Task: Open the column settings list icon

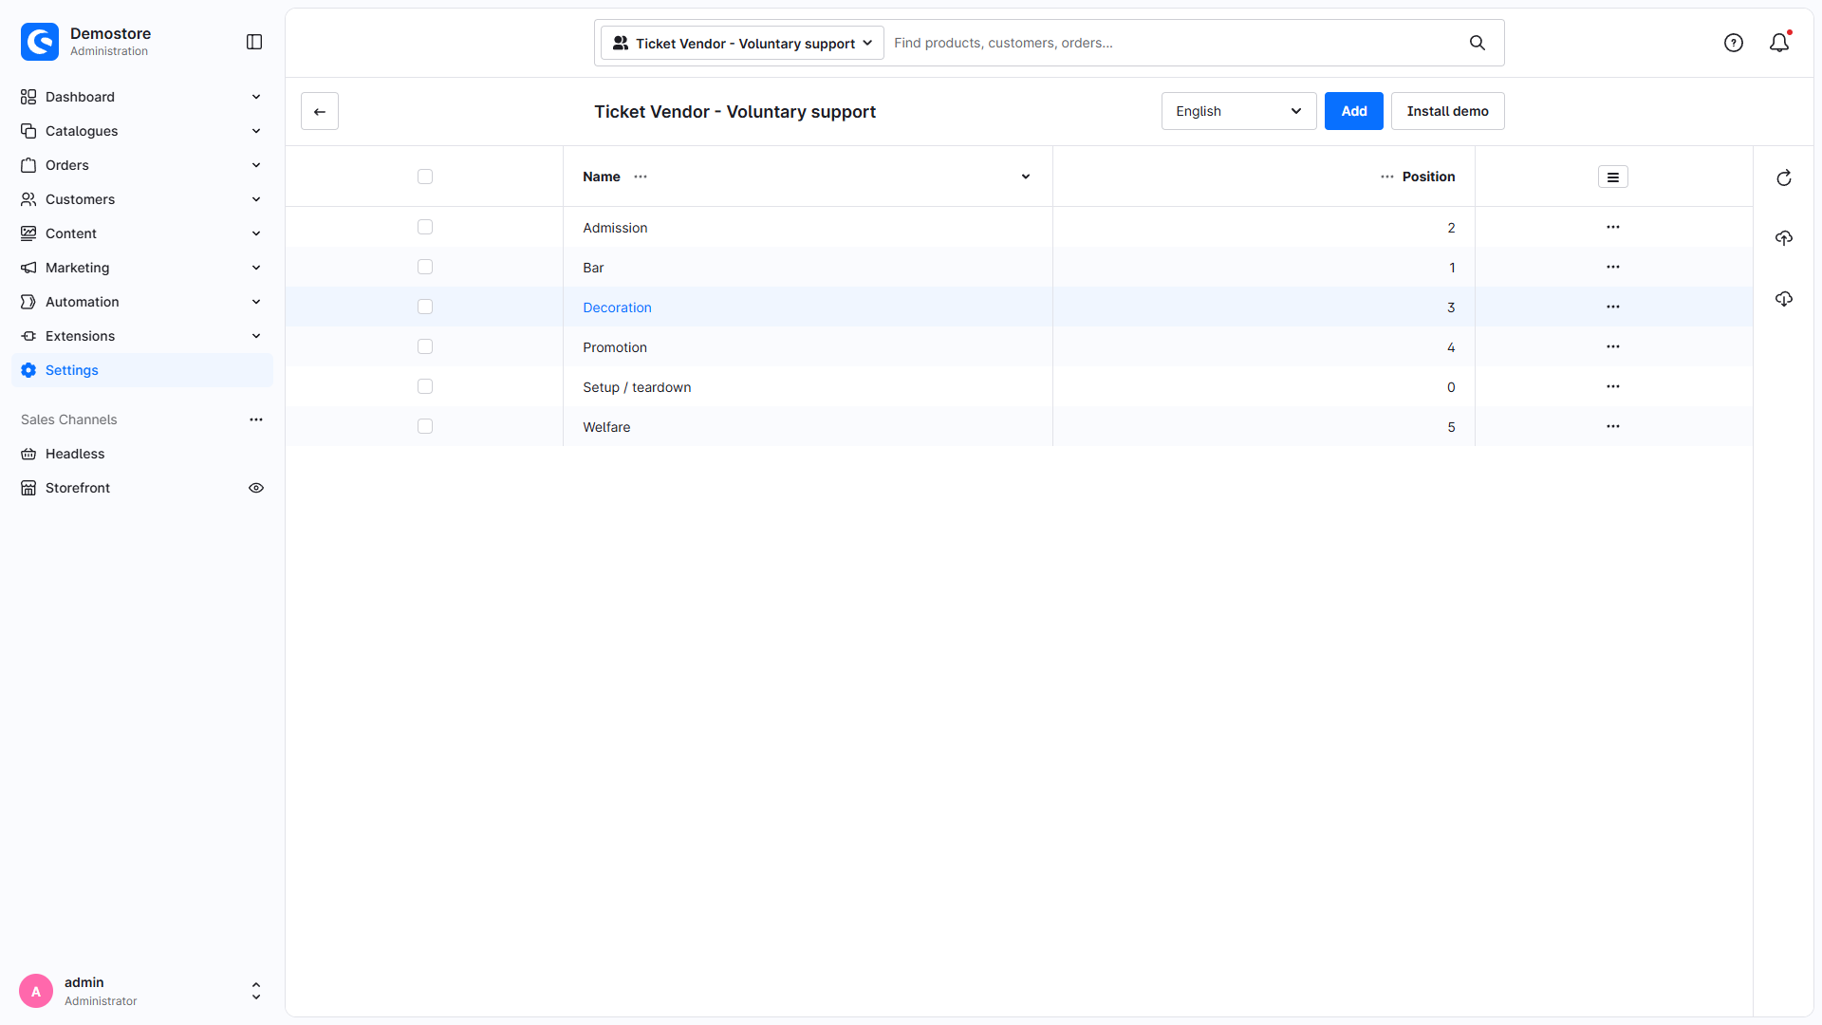Action: [x=1613, y=177]
